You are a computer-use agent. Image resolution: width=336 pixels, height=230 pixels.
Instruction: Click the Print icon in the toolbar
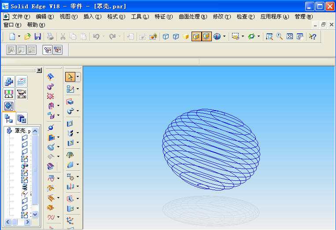50,36
